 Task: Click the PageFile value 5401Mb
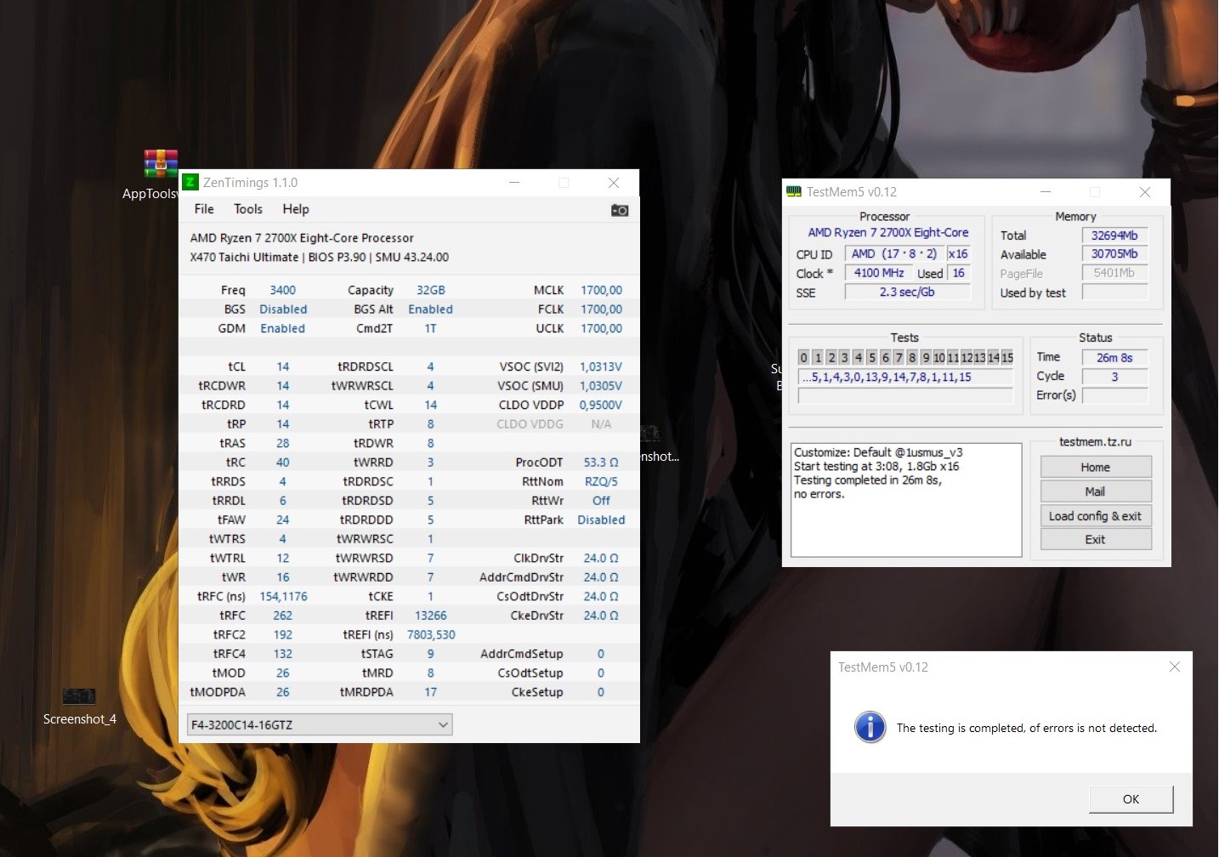(x=1114, y=273)
